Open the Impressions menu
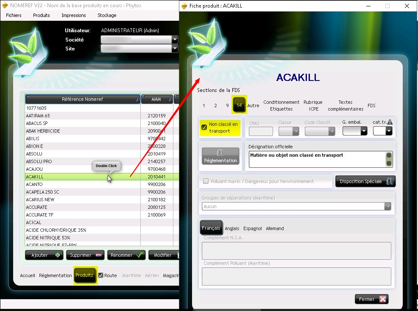Viewport: 418px width, 311px height. click(73, 15)
